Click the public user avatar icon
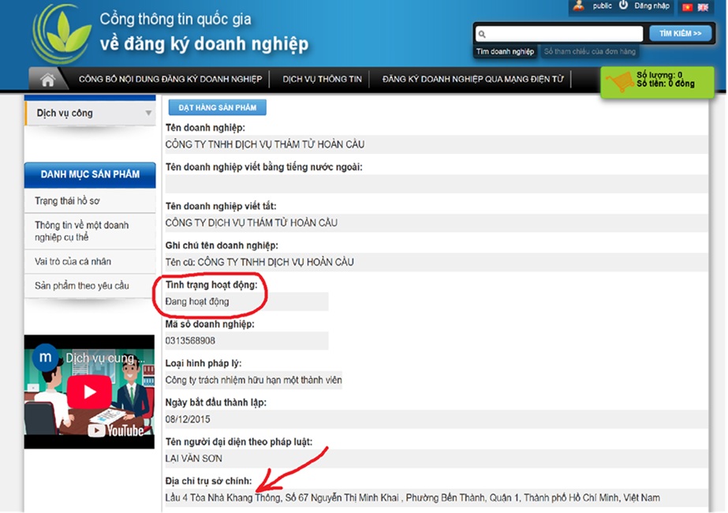728x513 pixels. tap(580, 6)
